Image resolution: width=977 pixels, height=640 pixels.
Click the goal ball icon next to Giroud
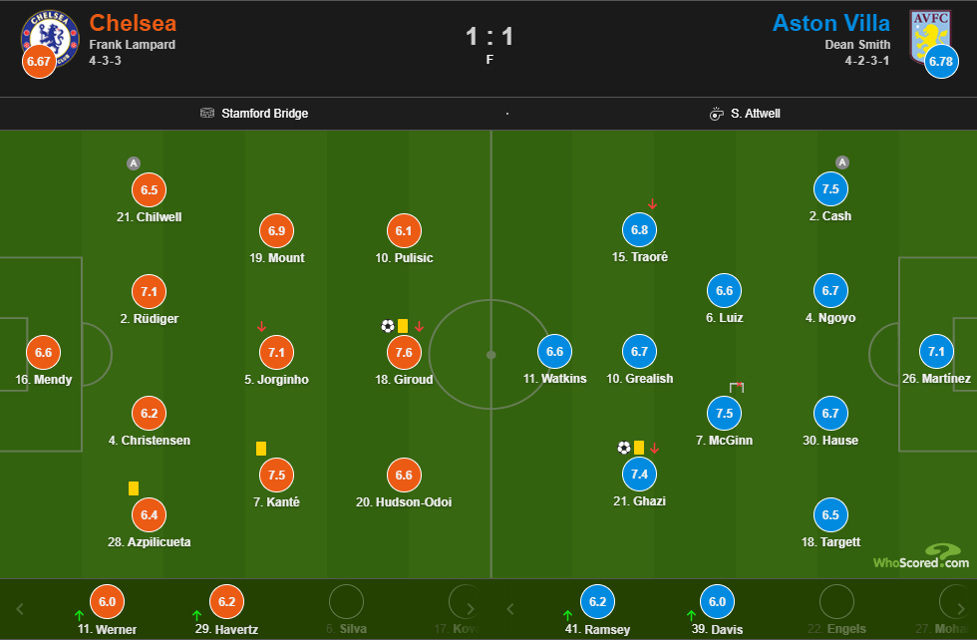click(x=388, y=326)
